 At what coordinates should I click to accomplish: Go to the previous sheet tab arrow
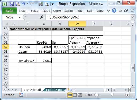point(9,90)
